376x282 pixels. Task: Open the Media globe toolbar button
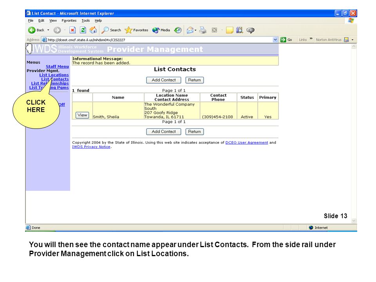[x=155, y=30]
